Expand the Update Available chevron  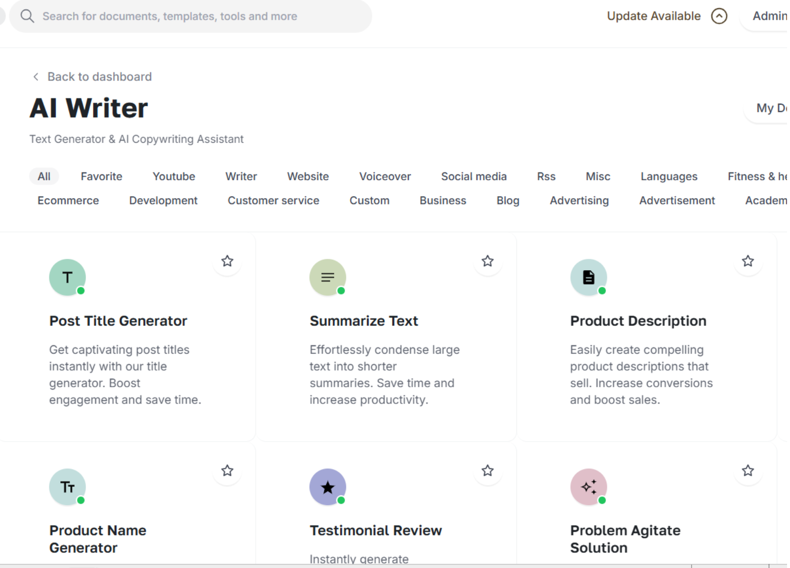[719, 16]
